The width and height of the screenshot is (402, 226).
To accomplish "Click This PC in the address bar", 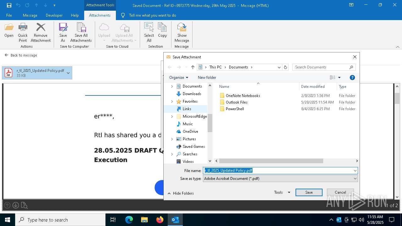I will coord(215,67).
